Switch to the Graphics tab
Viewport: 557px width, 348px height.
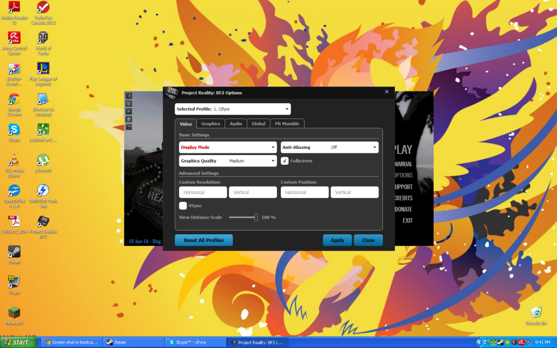point(211,124)
